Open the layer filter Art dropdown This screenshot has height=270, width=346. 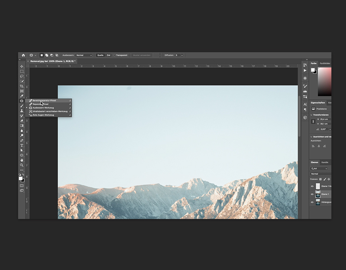pyautogui.click(x=319, y=168)
